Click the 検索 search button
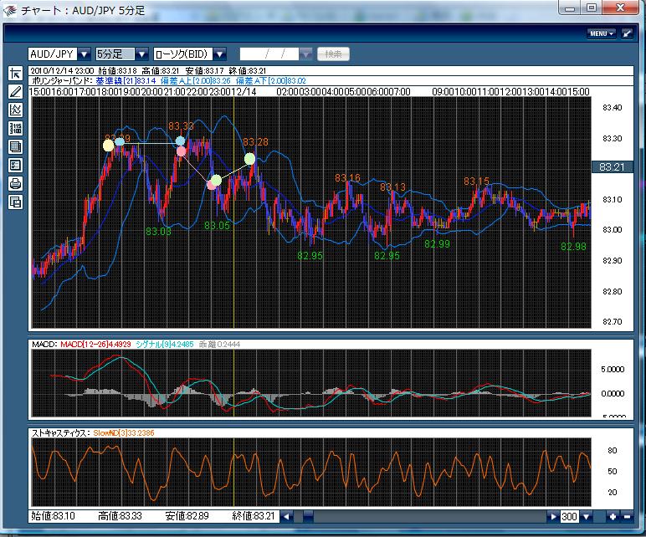The image size is (646, 537). 333,54
